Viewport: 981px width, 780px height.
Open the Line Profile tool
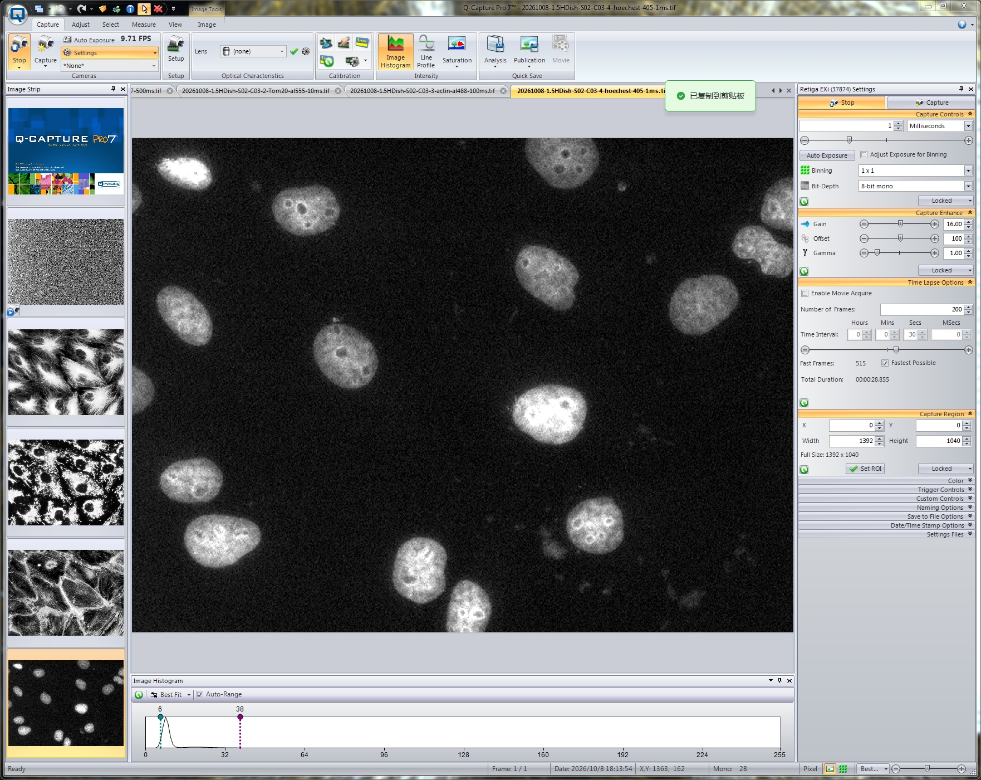coord(426,52)
